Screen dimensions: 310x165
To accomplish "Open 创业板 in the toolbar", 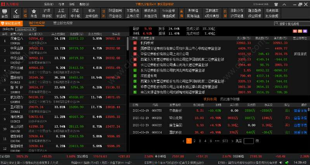I will click(61, 16).
